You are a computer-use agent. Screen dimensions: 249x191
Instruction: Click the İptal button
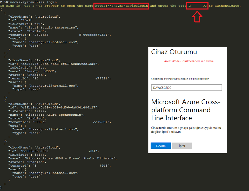182,146
